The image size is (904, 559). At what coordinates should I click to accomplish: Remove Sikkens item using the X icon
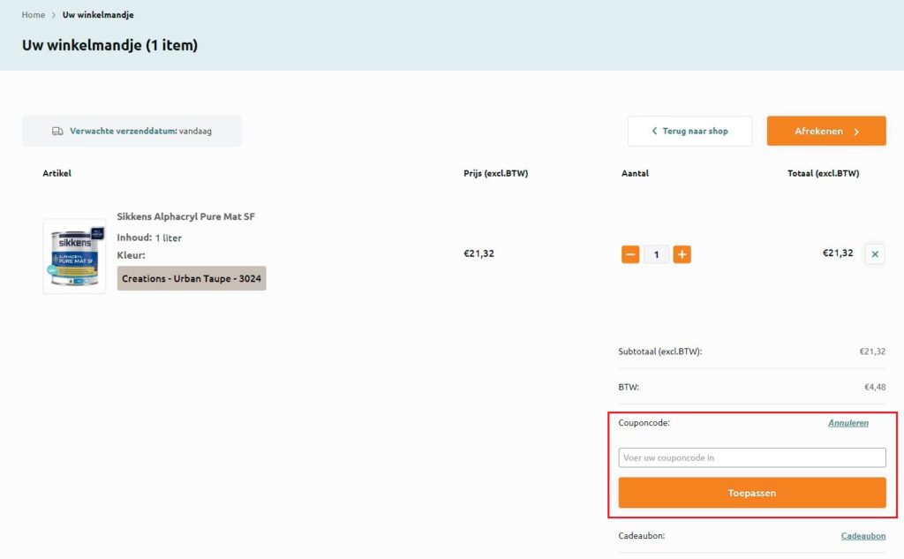[x=875, y=254]
